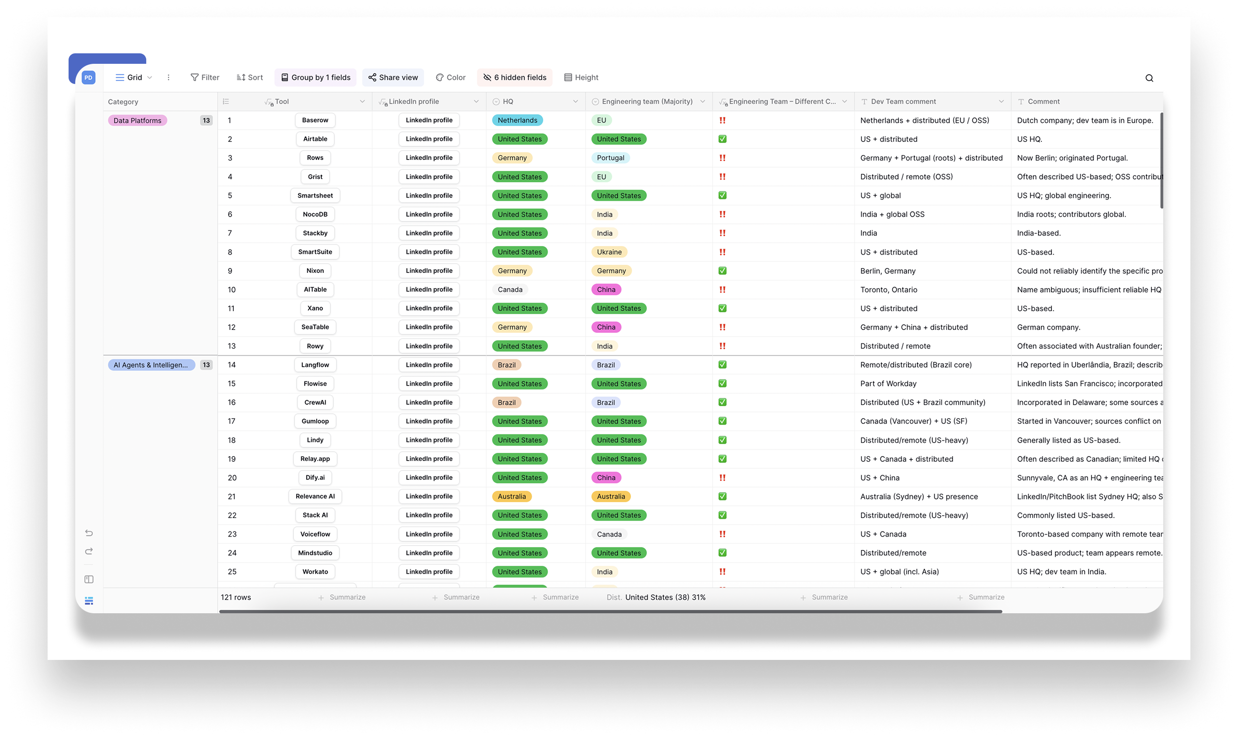This screenshot has height=738, width=1238.
Task: Click the green checkmark in Flowise row
Action: 722,383
